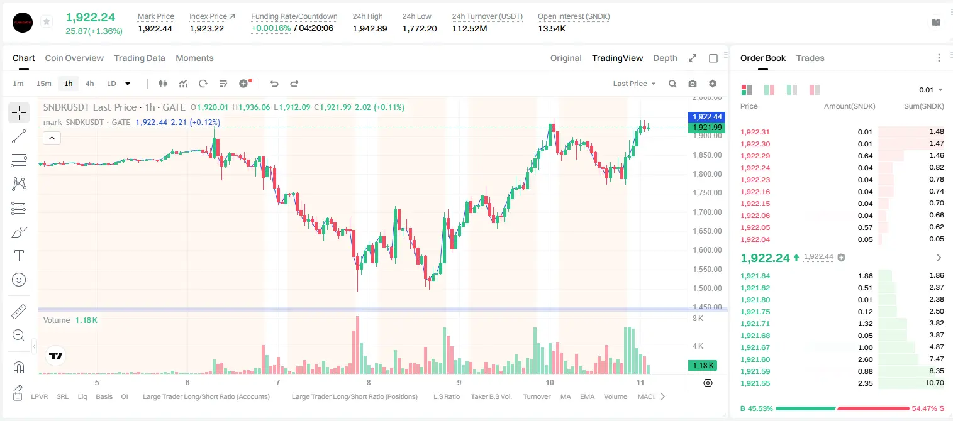953x421 pixels.
Task: Open the candlestick chart style selector
Action: click(x=164, y=84)
